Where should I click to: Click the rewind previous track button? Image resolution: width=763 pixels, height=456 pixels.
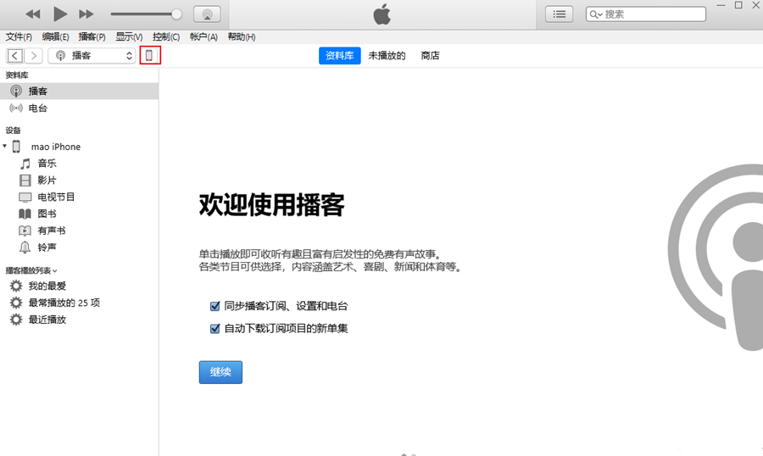pos(32,14)
